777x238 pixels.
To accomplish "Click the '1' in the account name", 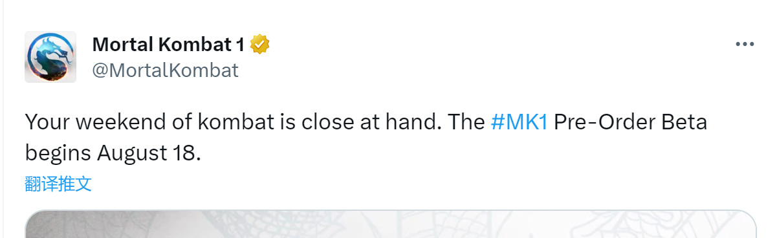I will click(x=240, y=45).
